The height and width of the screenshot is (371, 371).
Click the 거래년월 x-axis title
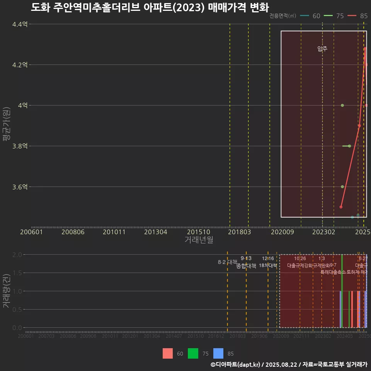click(199, 240)
